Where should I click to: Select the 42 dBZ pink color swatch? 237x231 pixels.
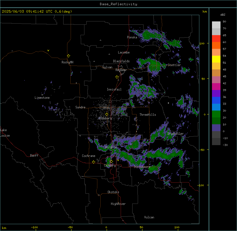(216, 80)
